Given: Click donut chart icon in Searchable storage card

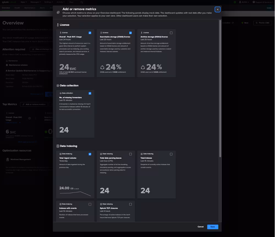Looking at the screenshot, I should pos(102,67).
